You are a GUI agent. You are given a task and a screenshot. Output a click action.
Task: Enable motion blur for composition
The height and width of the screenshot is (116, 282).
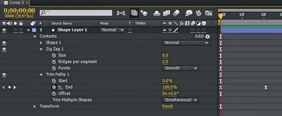point(176,13)
